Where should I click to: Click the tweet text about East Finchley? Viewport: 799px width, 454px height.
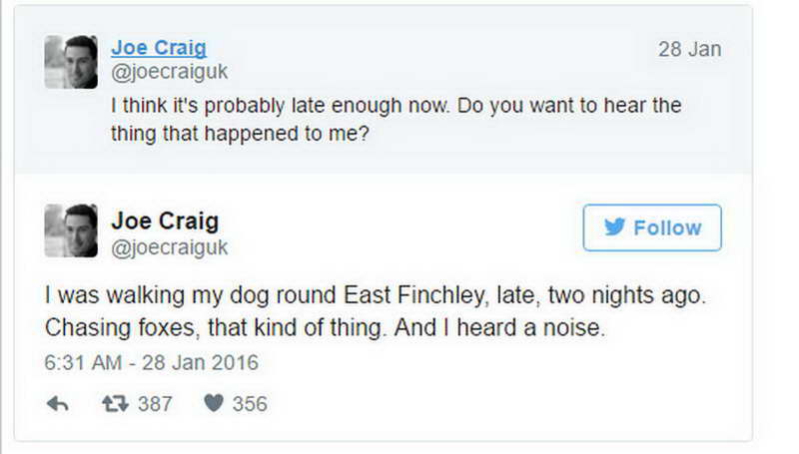(376, 311)
